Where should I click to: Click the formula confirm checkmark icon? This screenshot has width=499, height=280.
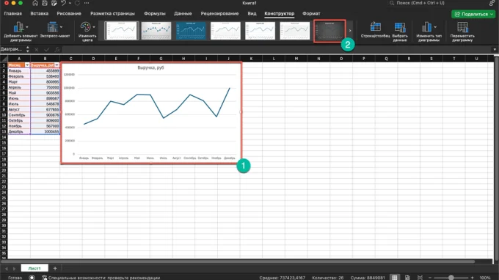pyautogui.click(x=47, y=50)
